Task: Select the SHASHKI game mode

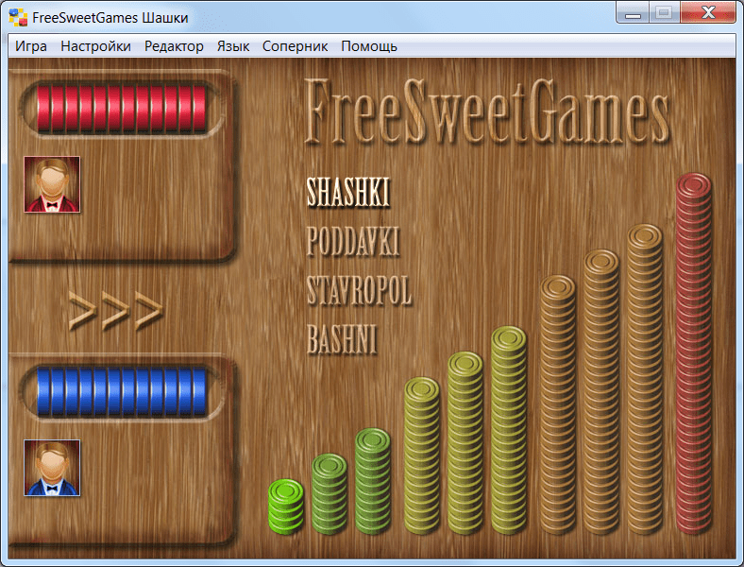Action: 347,192
